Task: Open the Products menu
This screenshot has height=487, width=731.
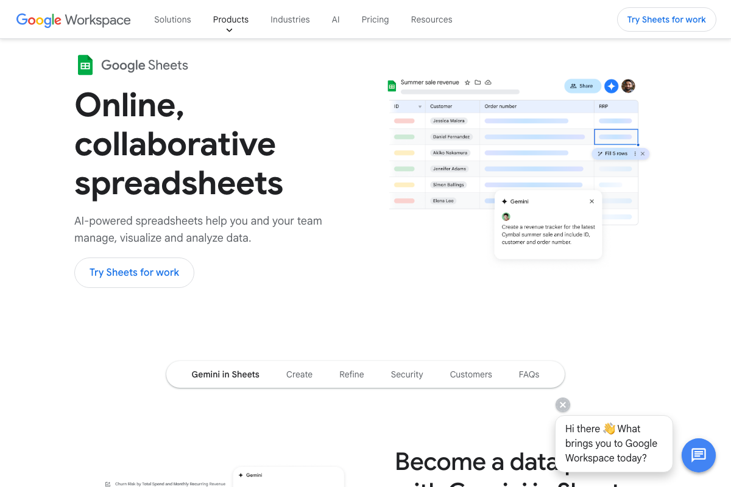Action: click(x=230, y=19)
